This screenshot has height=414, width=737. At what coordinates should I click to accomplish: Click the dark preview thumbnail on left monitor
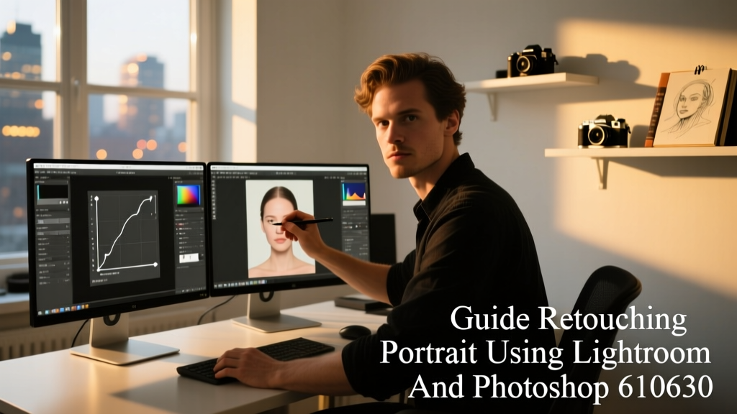click(x=52, y=191)
